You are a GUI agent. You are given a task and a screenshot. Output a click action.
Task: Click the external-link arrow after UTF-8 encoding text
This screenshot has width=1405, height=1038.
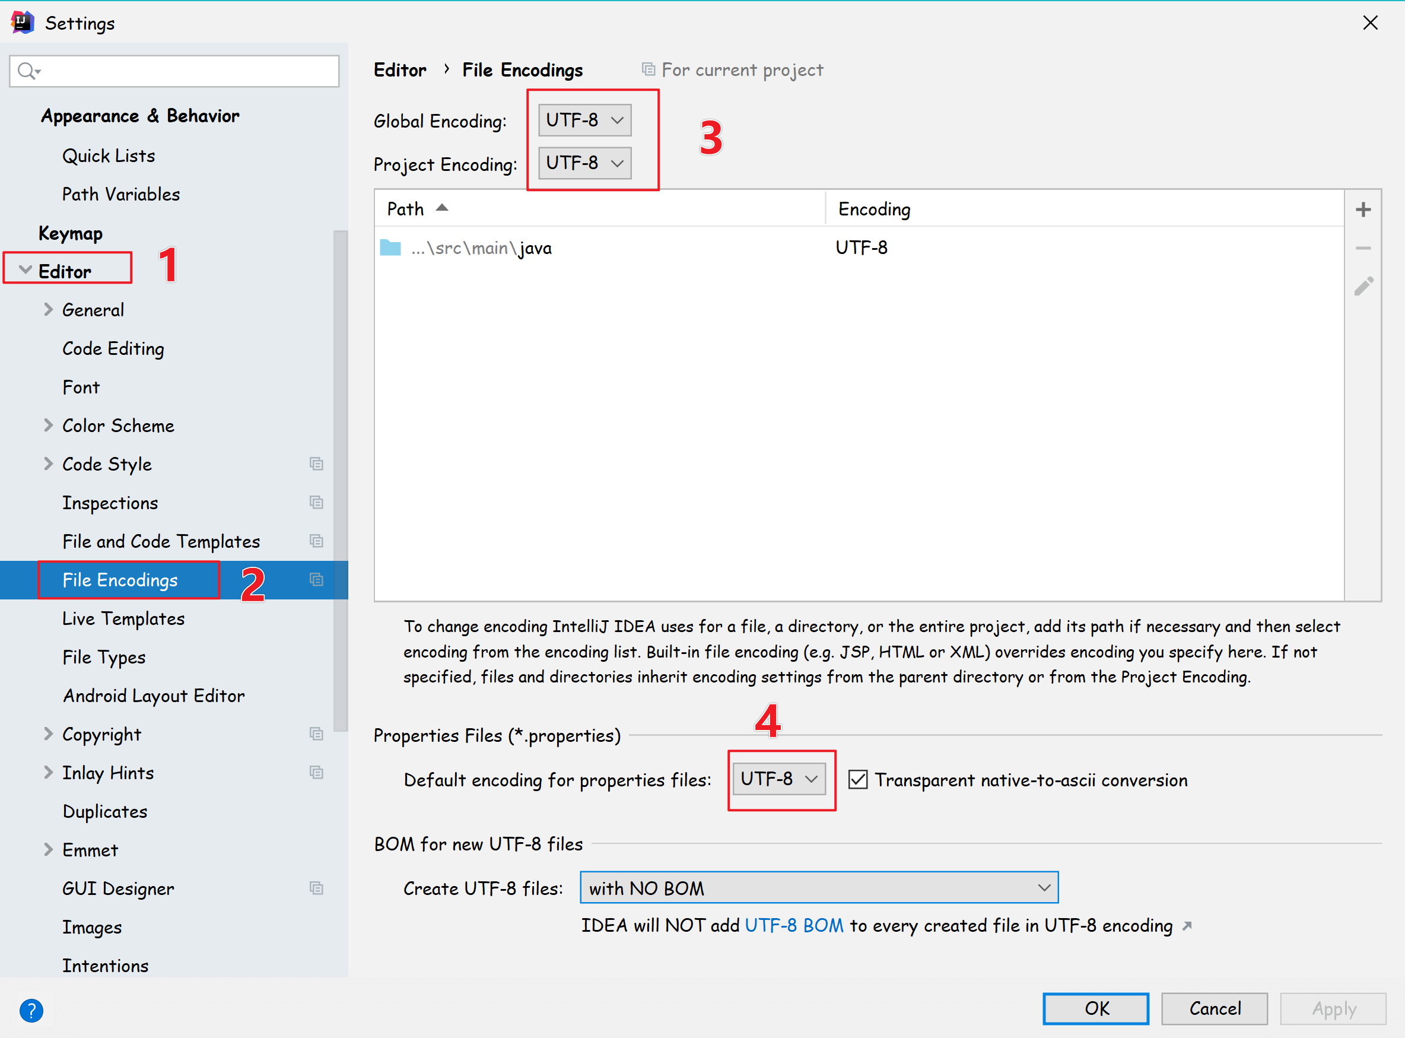(1187, 925)
